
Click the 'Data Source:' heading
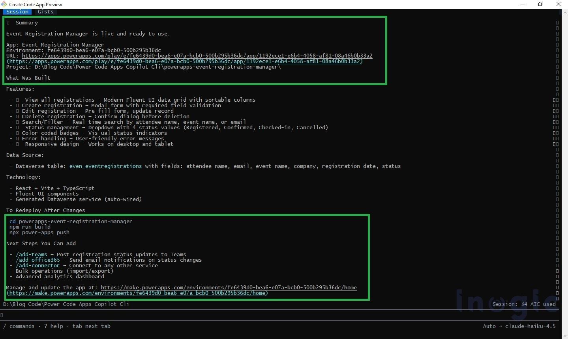(x=25, y=155)
